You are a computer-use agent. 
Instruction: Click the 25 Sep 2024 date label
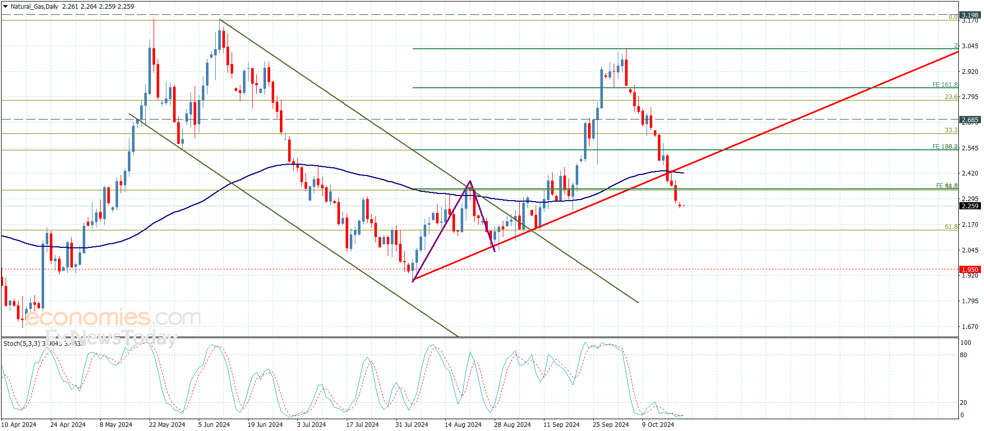click(x=611, y=424)
